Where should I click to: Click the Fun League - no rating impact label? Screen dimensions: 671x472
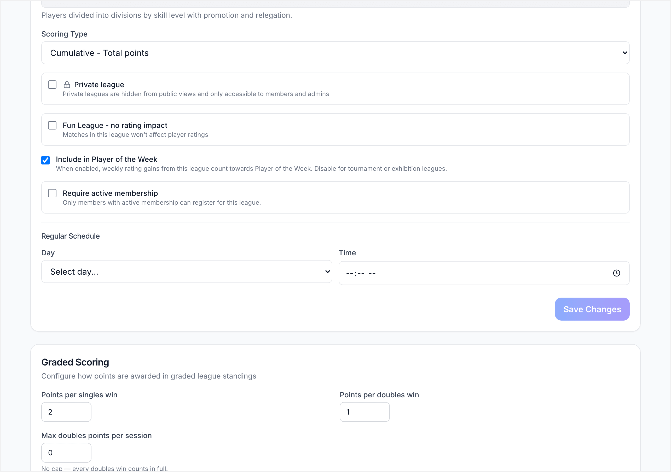tap(115, 125)
